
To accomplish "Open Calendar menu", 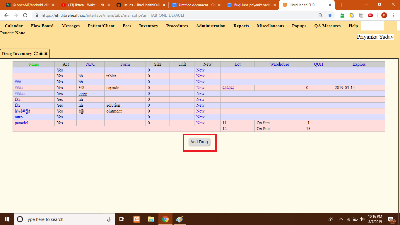I will 14,26.
